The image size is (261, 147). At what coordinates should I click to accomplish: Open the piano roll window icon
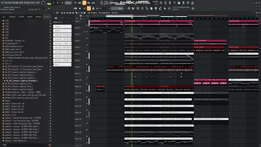click(x=133, y=8)
